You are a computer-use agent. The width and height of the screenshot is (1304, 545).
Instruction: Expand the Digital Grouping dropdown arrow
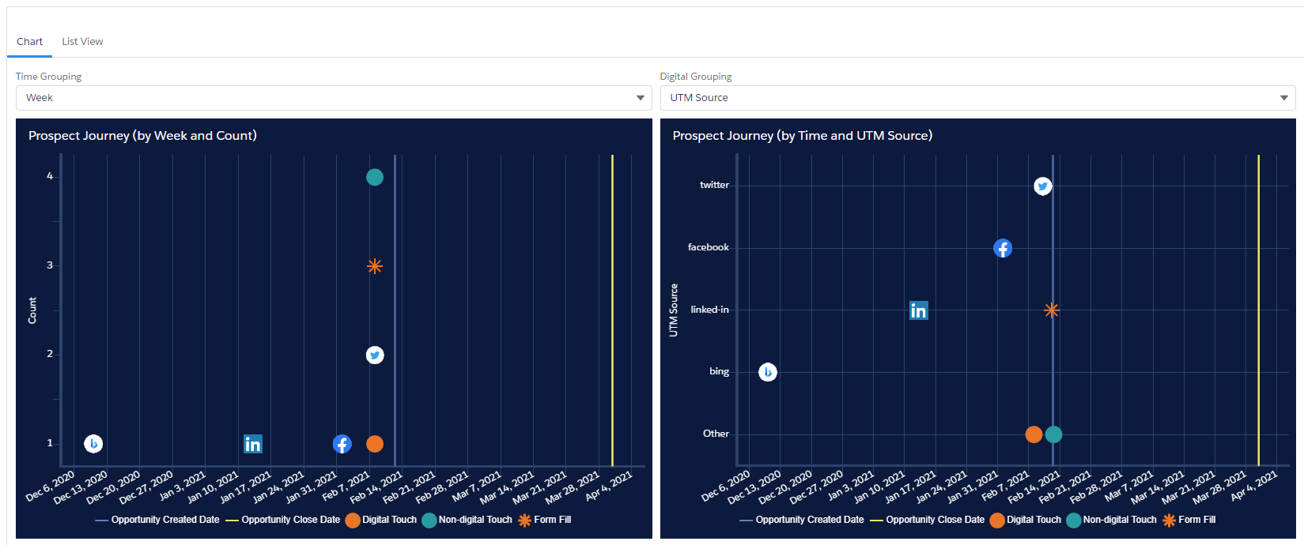pos(1284,98)
